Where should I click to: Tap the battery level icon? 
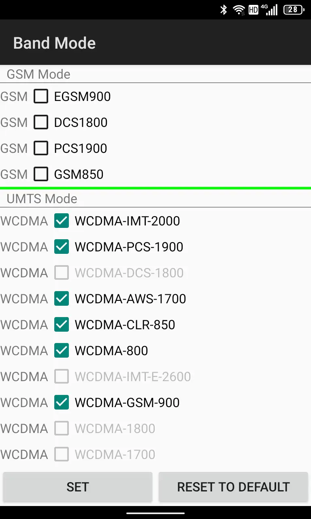(294, 10)
